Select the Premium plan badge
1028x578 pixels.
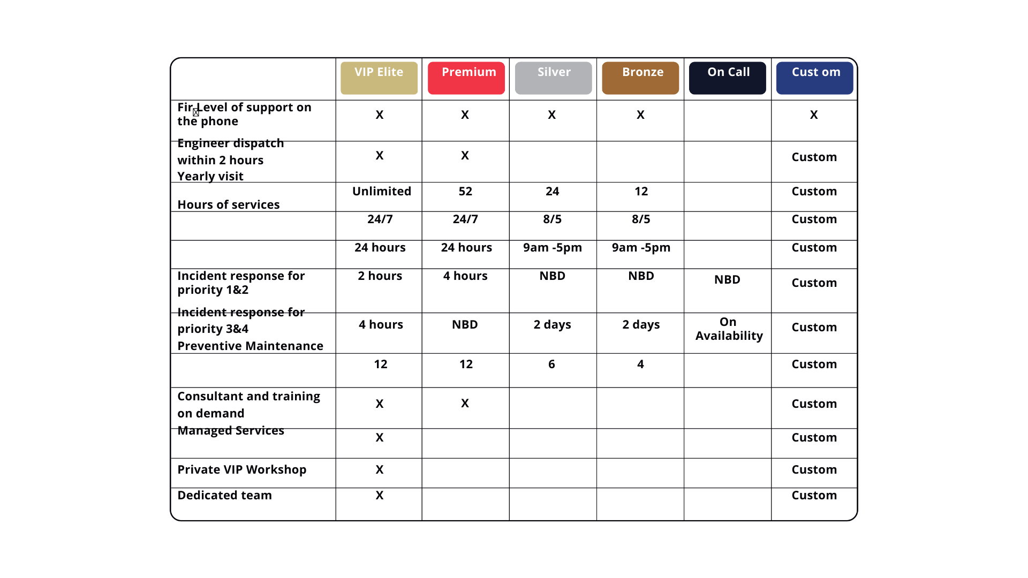(466, 78)
